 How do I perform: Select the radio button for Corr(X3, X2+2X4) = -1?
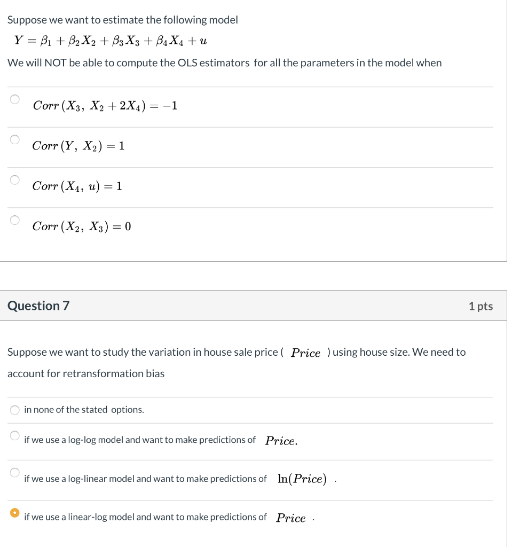[x=14, y=99]
